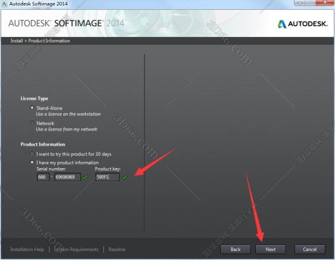This screenshot has width=335, height=260.
Task: Click the Autodesk logo in header
Action: tap(302, 24)
